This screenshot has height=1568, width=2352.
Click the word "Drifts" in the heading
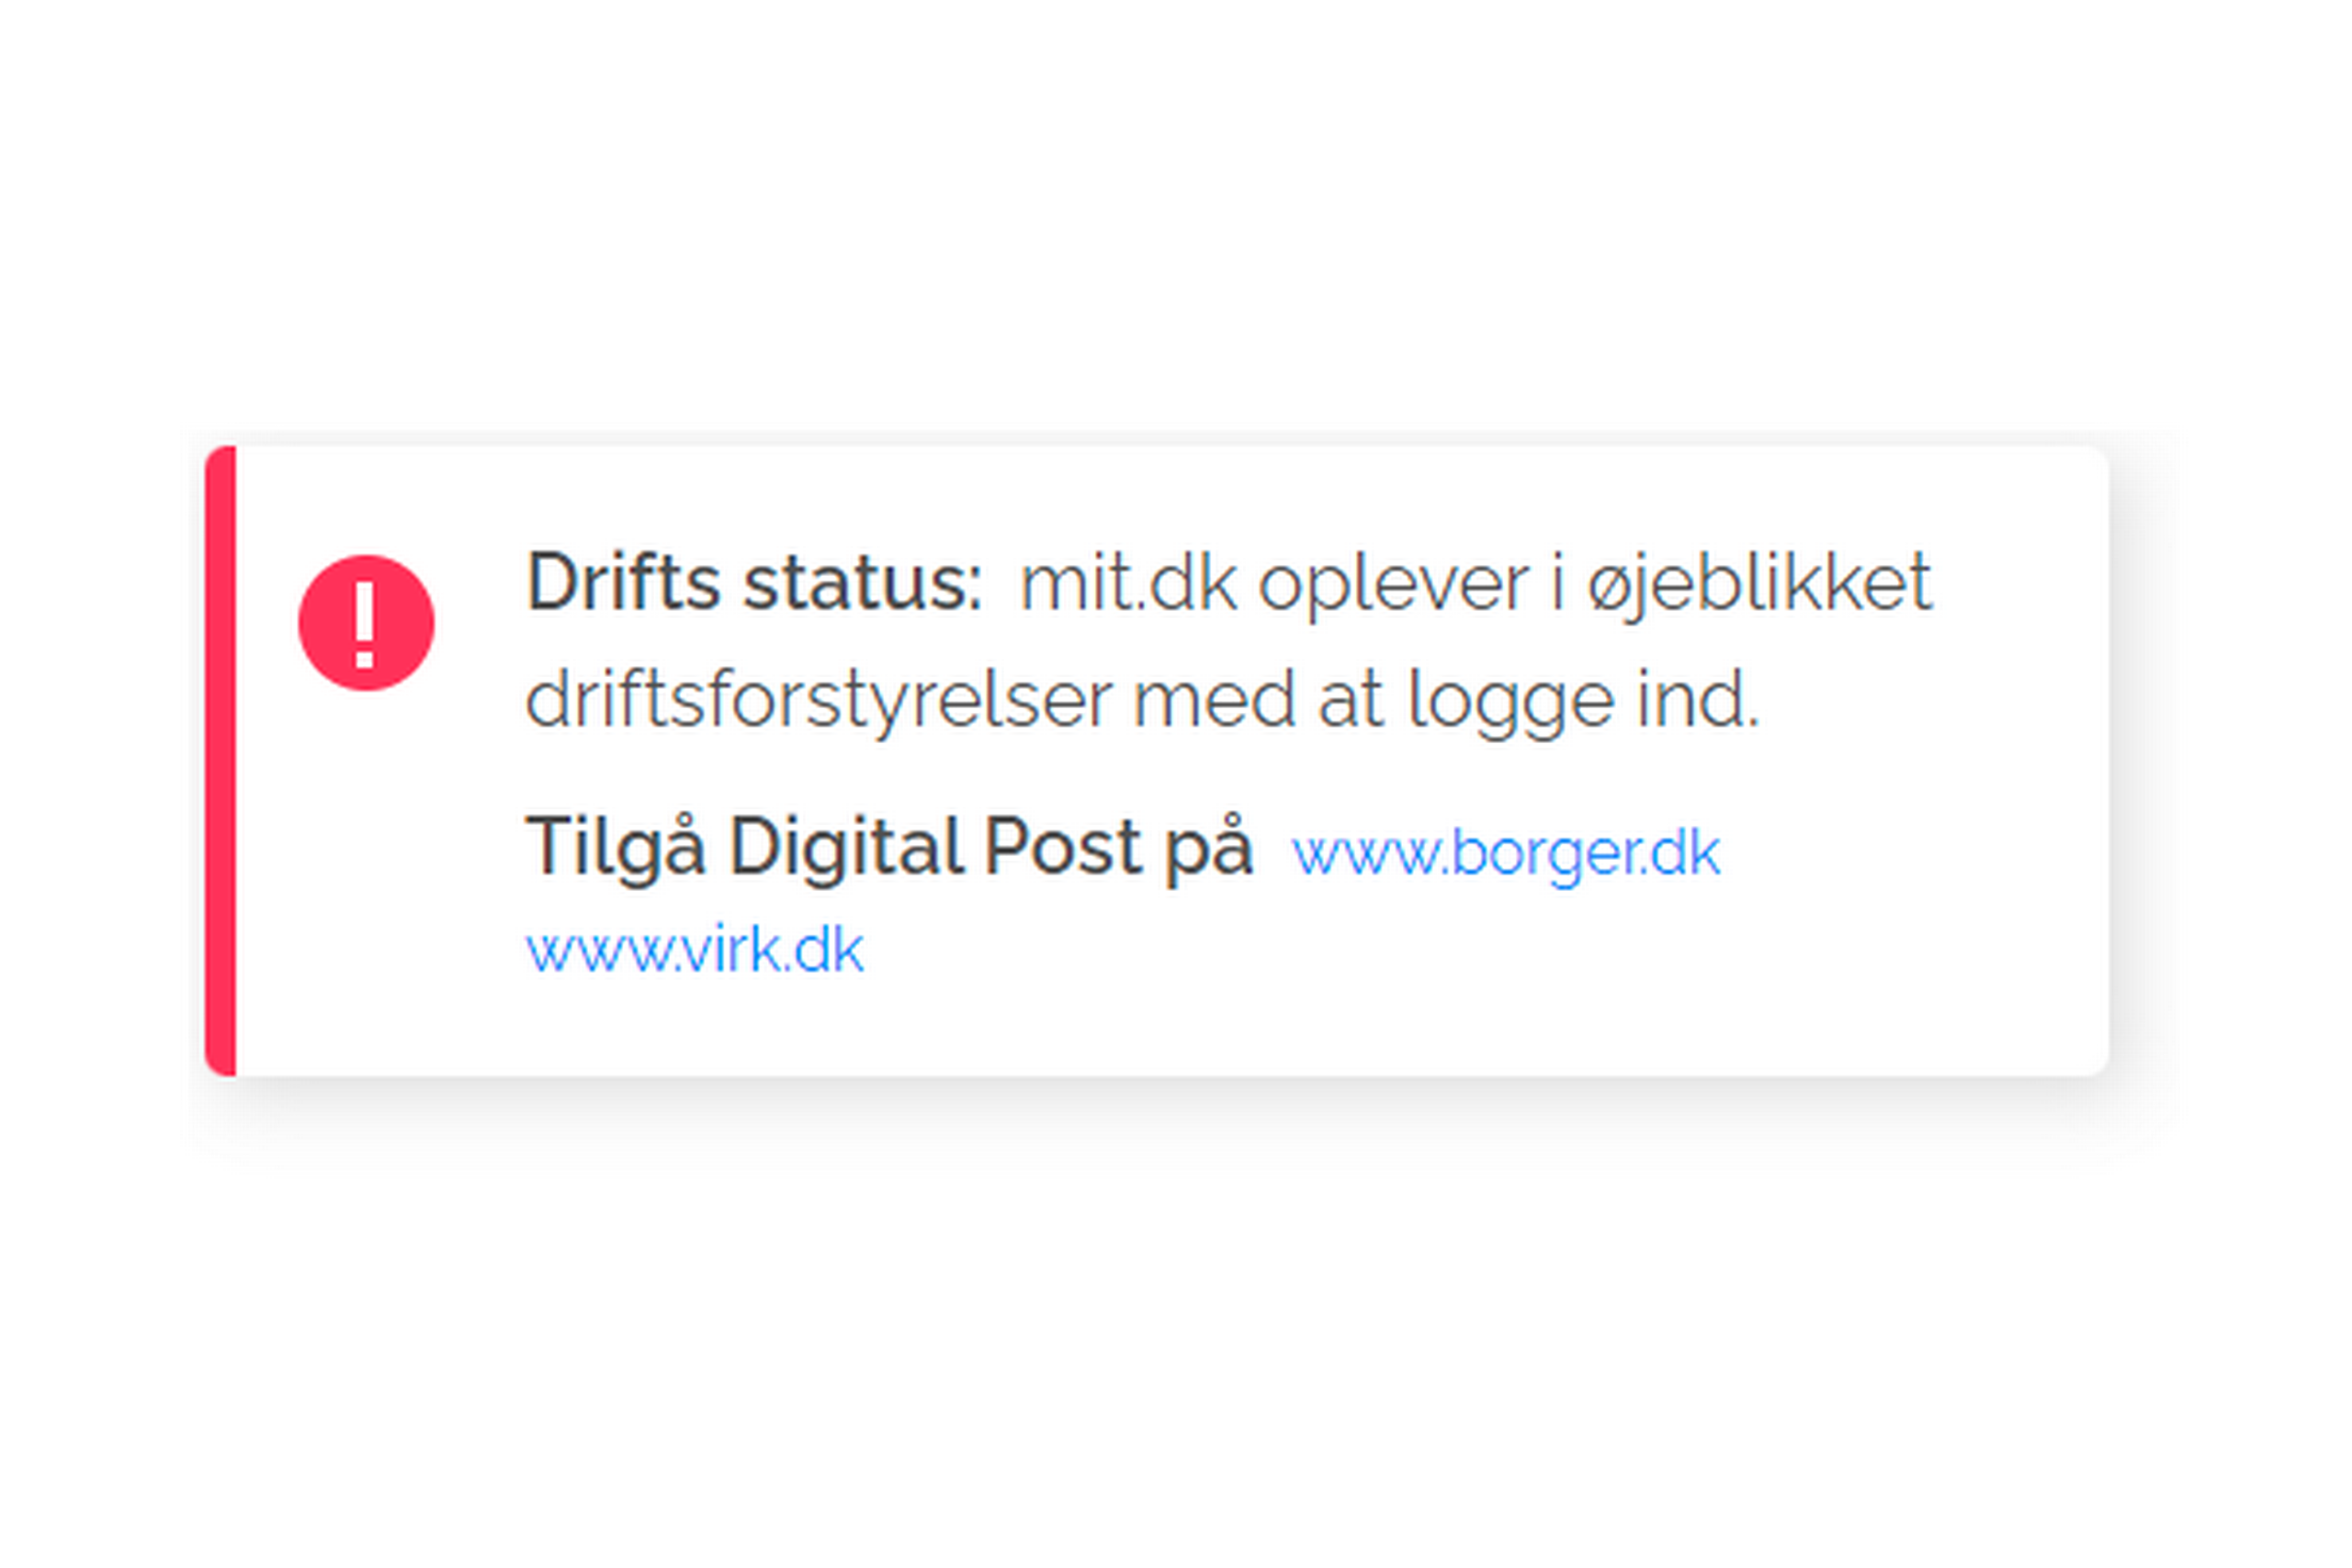(x=623, y=582)
